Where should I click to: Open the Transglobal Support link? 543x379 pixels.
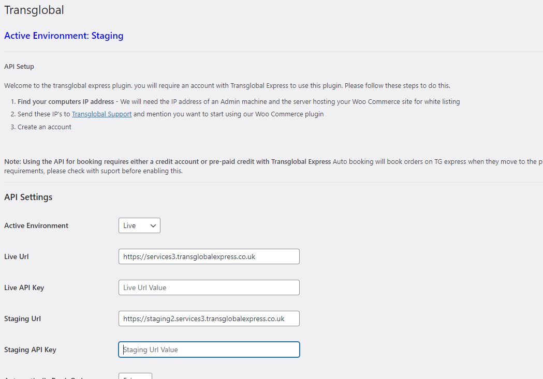[x=101, y=114]
